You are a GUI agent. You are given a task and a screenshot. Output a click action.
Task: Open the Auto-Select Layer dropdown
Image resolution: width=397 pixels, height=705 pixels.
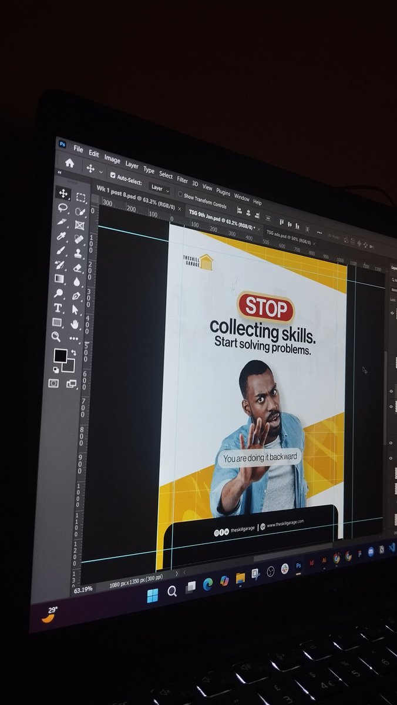point(159,188)
